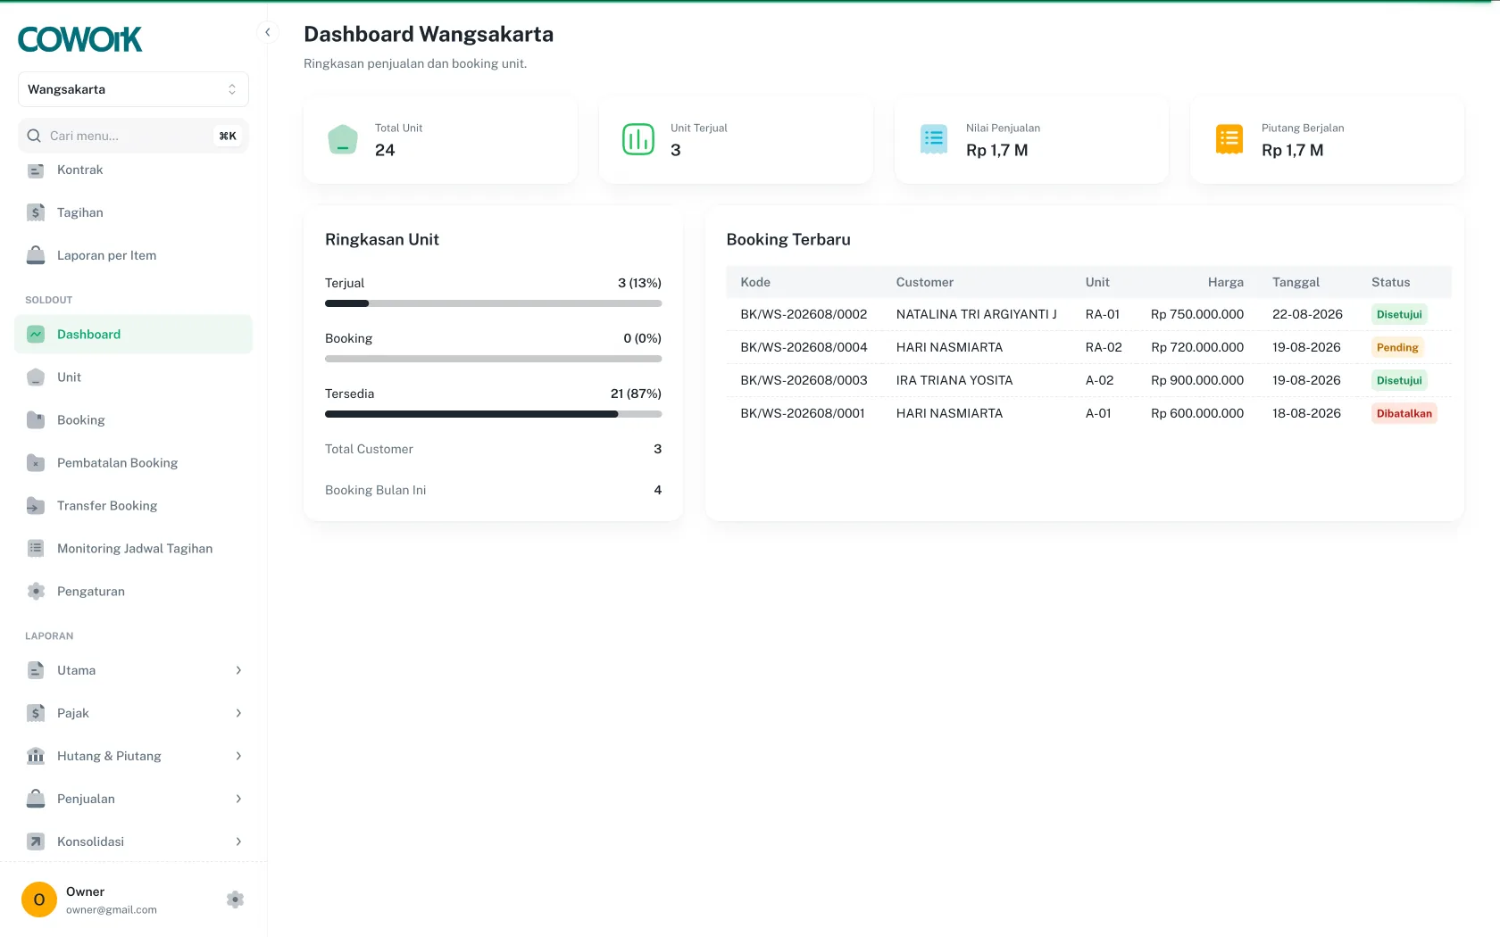The width and height of the screenshot is (1500, 937).
Task: Click the Tagihan dollar icon
Action: [x=36, y=212]
